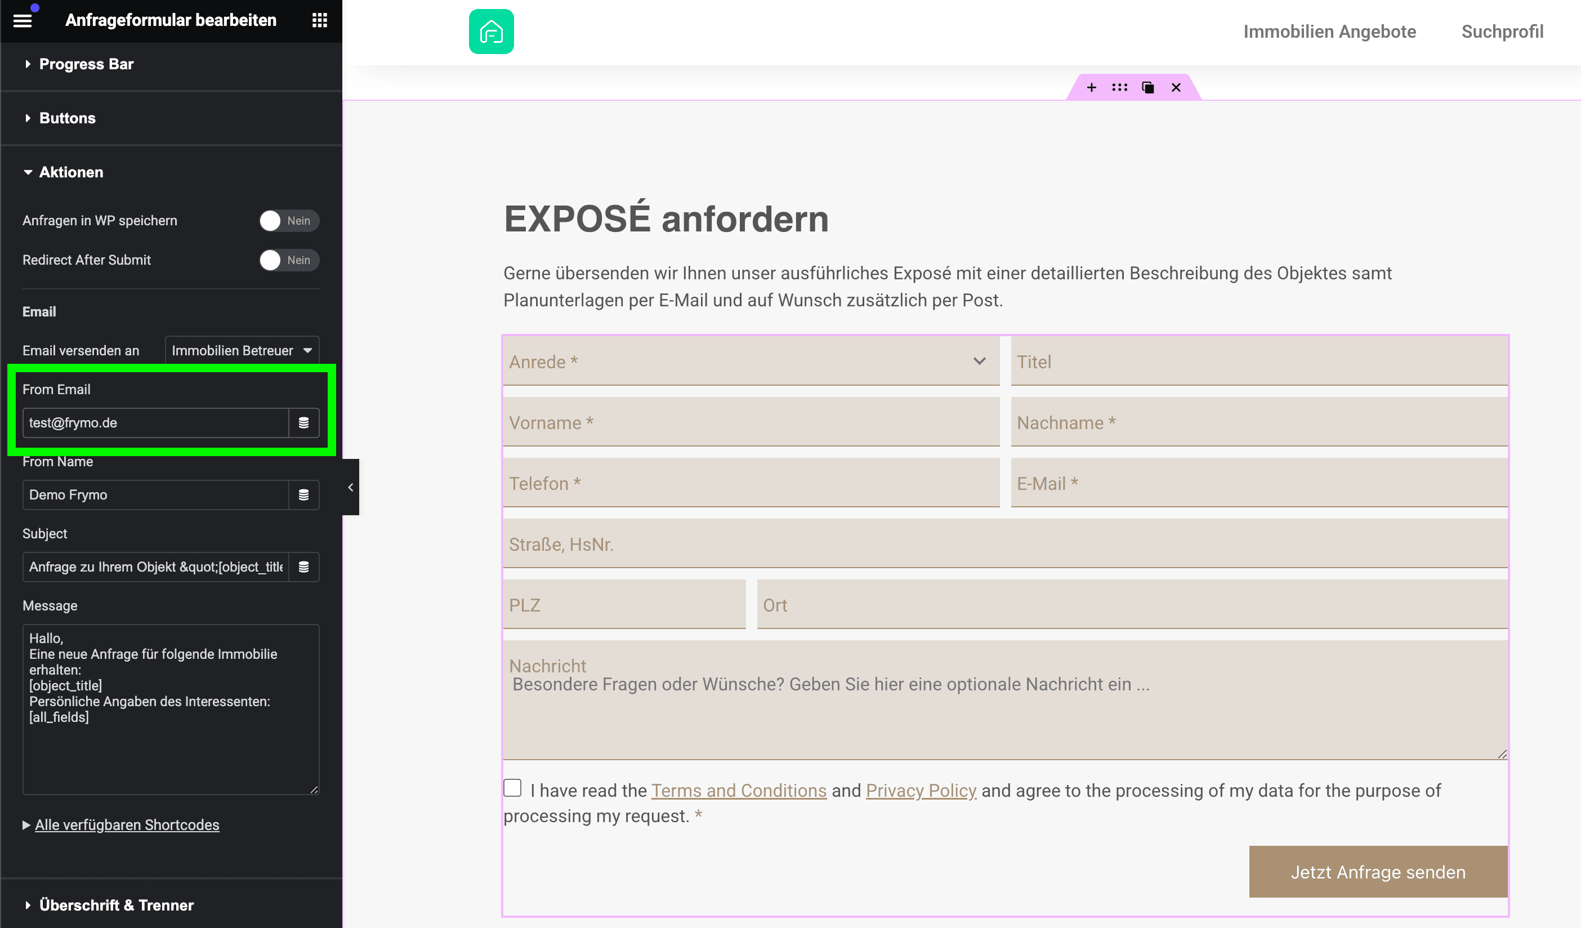Delete section with the X icon
Viewport: 1581px width, 928px height.
pos(1176,87)
